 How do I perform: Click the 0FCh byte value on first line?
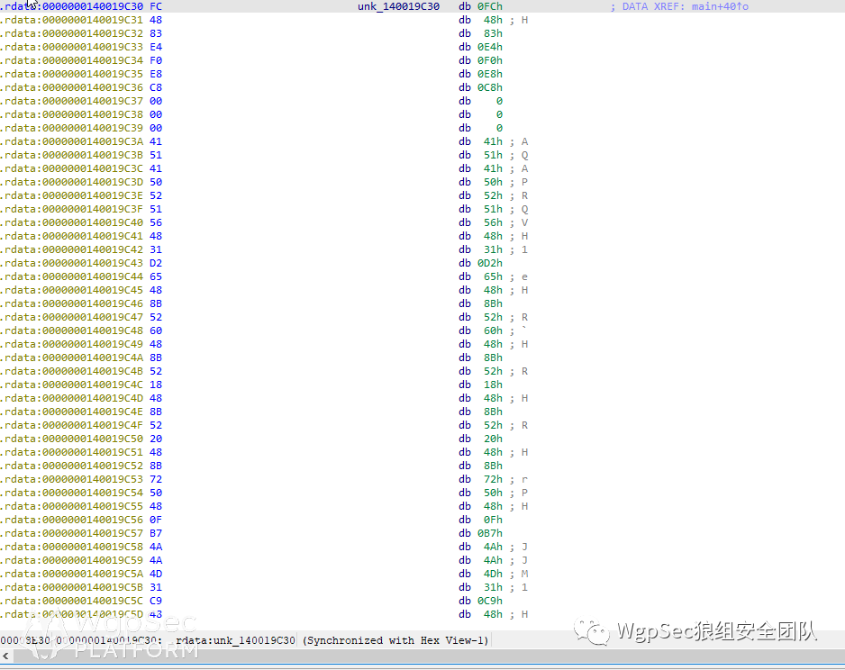(x=490, y=6)
